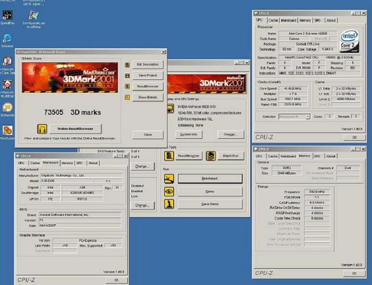Image resolution: width=372 pixels, height=285 pixels.
Task: Click the CPU Name field showing Intel Core 2 Extreme
Action: tap(307, 34)
